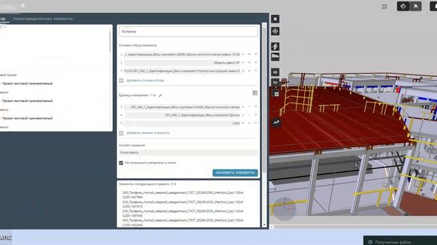Open the chart trend line icon
This screenshot has height=245, width=437.
point(276,122)
